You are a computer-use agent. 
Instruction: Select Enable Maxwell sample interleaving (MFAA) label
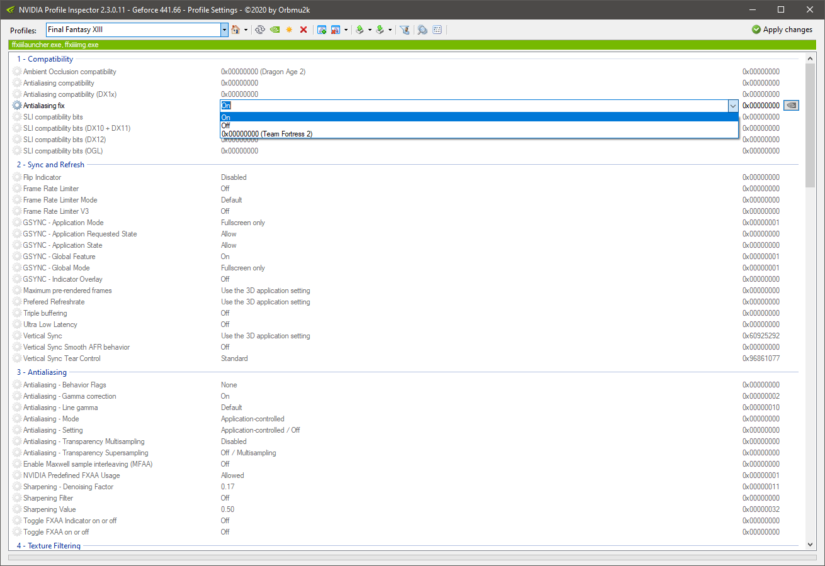coord(88,464)
